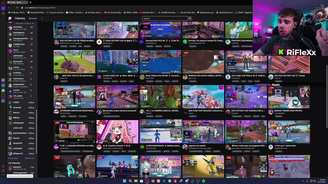Open YolaMartinez channel in sidebar
This screenshot has height=184, width=328.
(22, 45)
